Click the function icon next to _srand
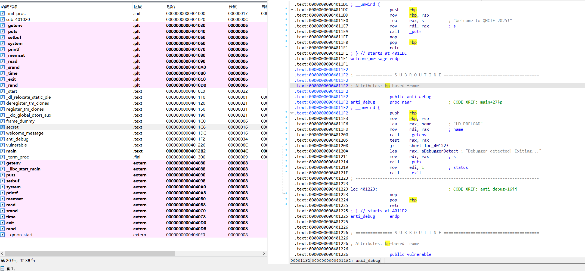The height and width of the screenshot is (271, 585). (x=2, y=67)
